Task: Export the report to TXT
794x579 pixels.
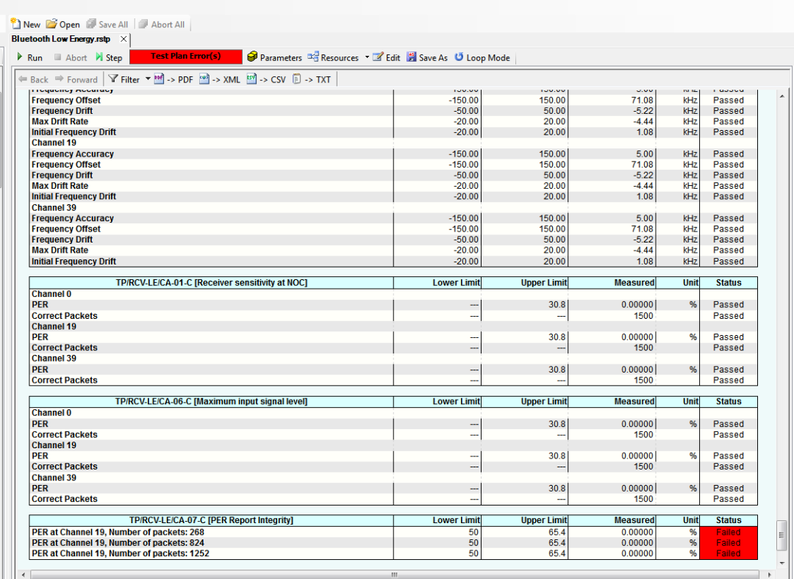Action: click(314, 79)
